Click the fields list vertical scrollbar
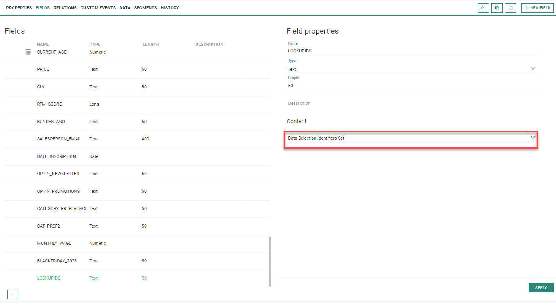Viewport: 556px width, 305px height. (270, 261)
